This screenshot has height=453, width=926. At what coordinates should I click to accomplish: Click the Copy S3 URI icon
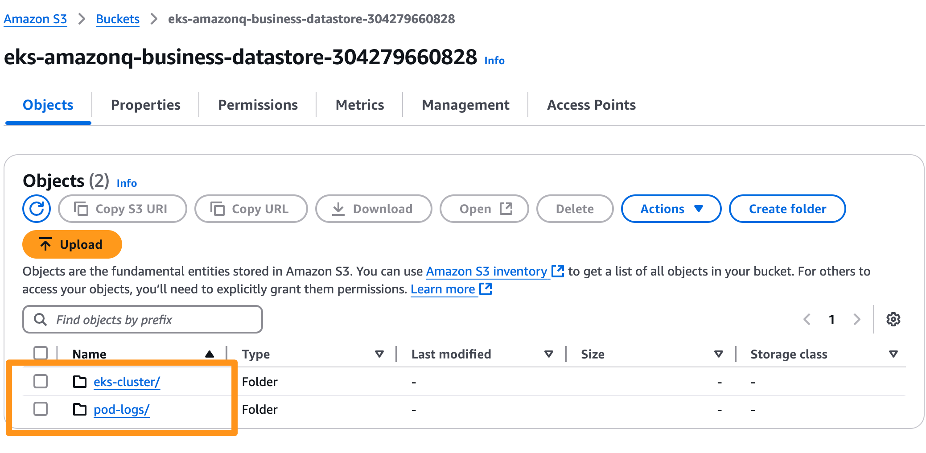tap(82, 208)
